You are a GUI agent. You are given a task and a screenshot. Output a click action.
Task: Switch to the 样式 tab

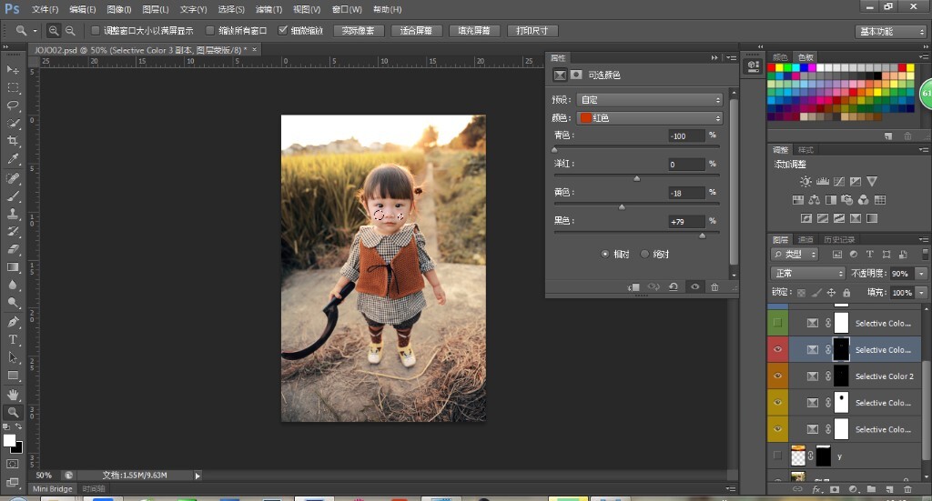[805, 150]
